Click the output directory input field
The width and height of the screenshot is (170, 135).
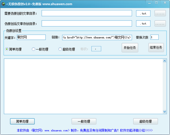point(87,23)
